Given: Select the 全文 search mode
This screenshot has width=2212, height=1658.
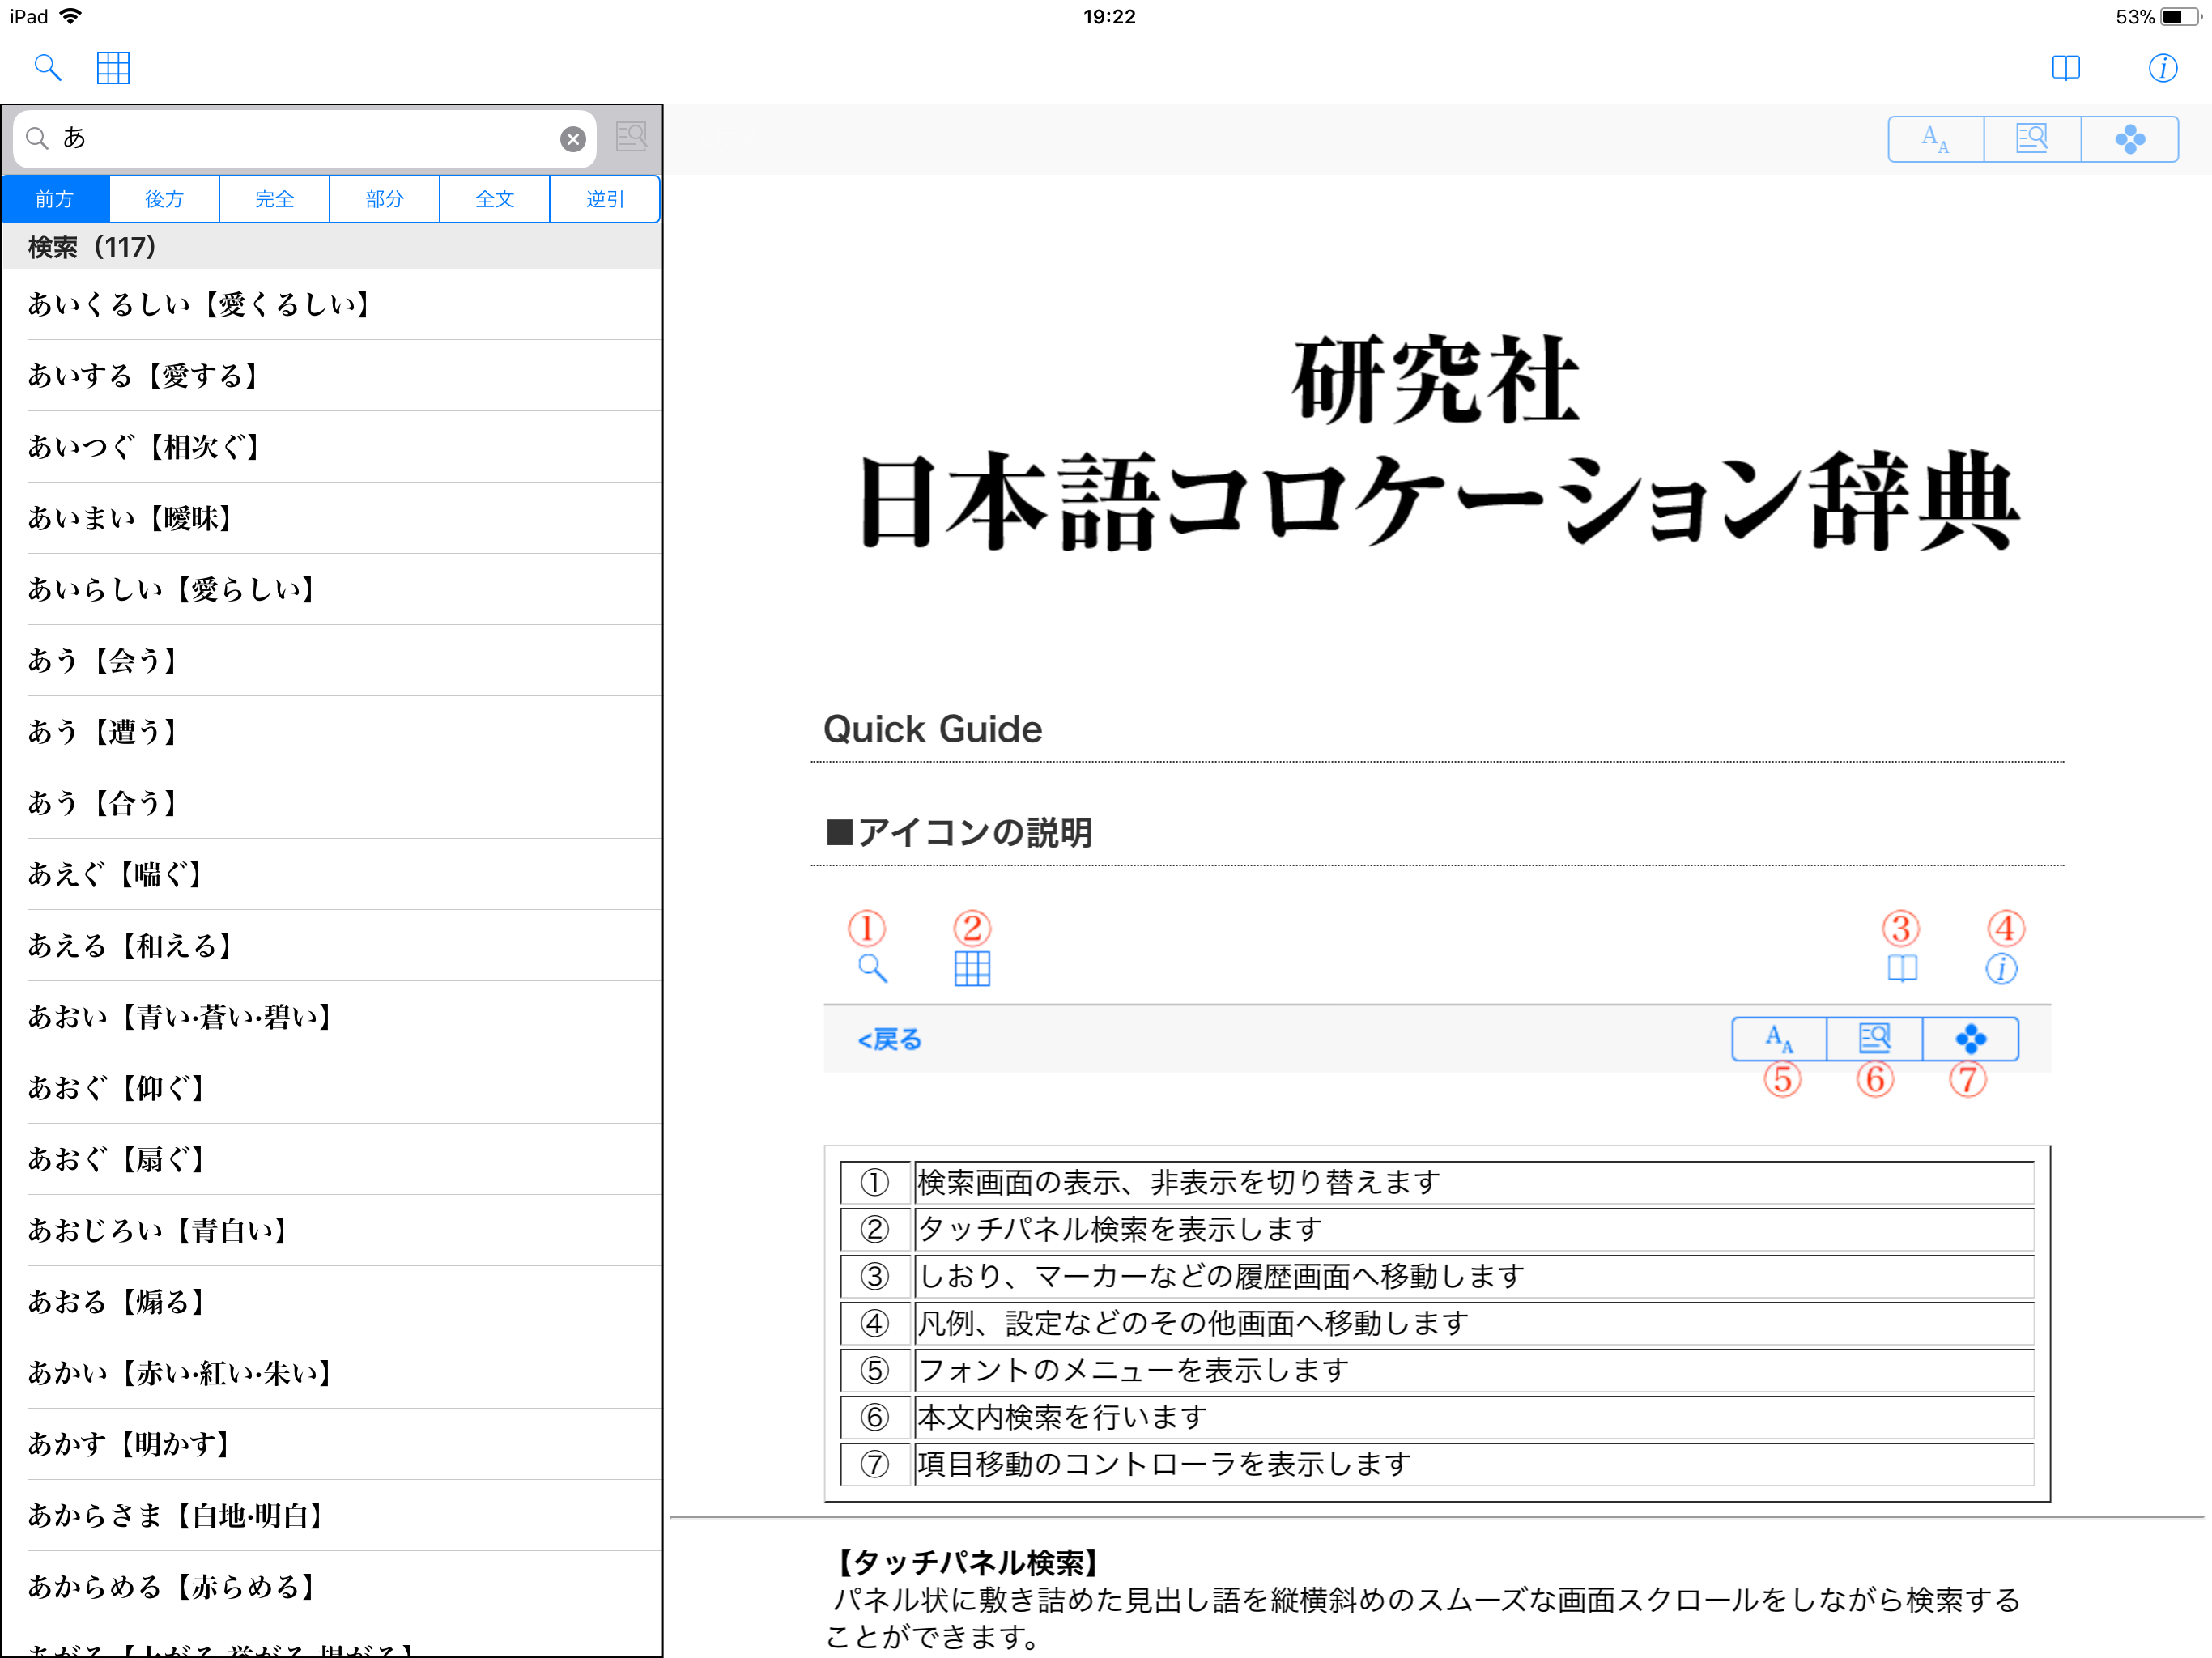Looking at the screenshot, I should click(494, 199).
